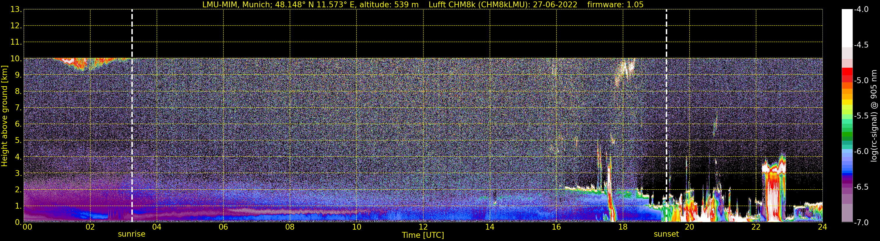
Task: Click height axis tick label '2.'
Action: click(x=18, y=190)
